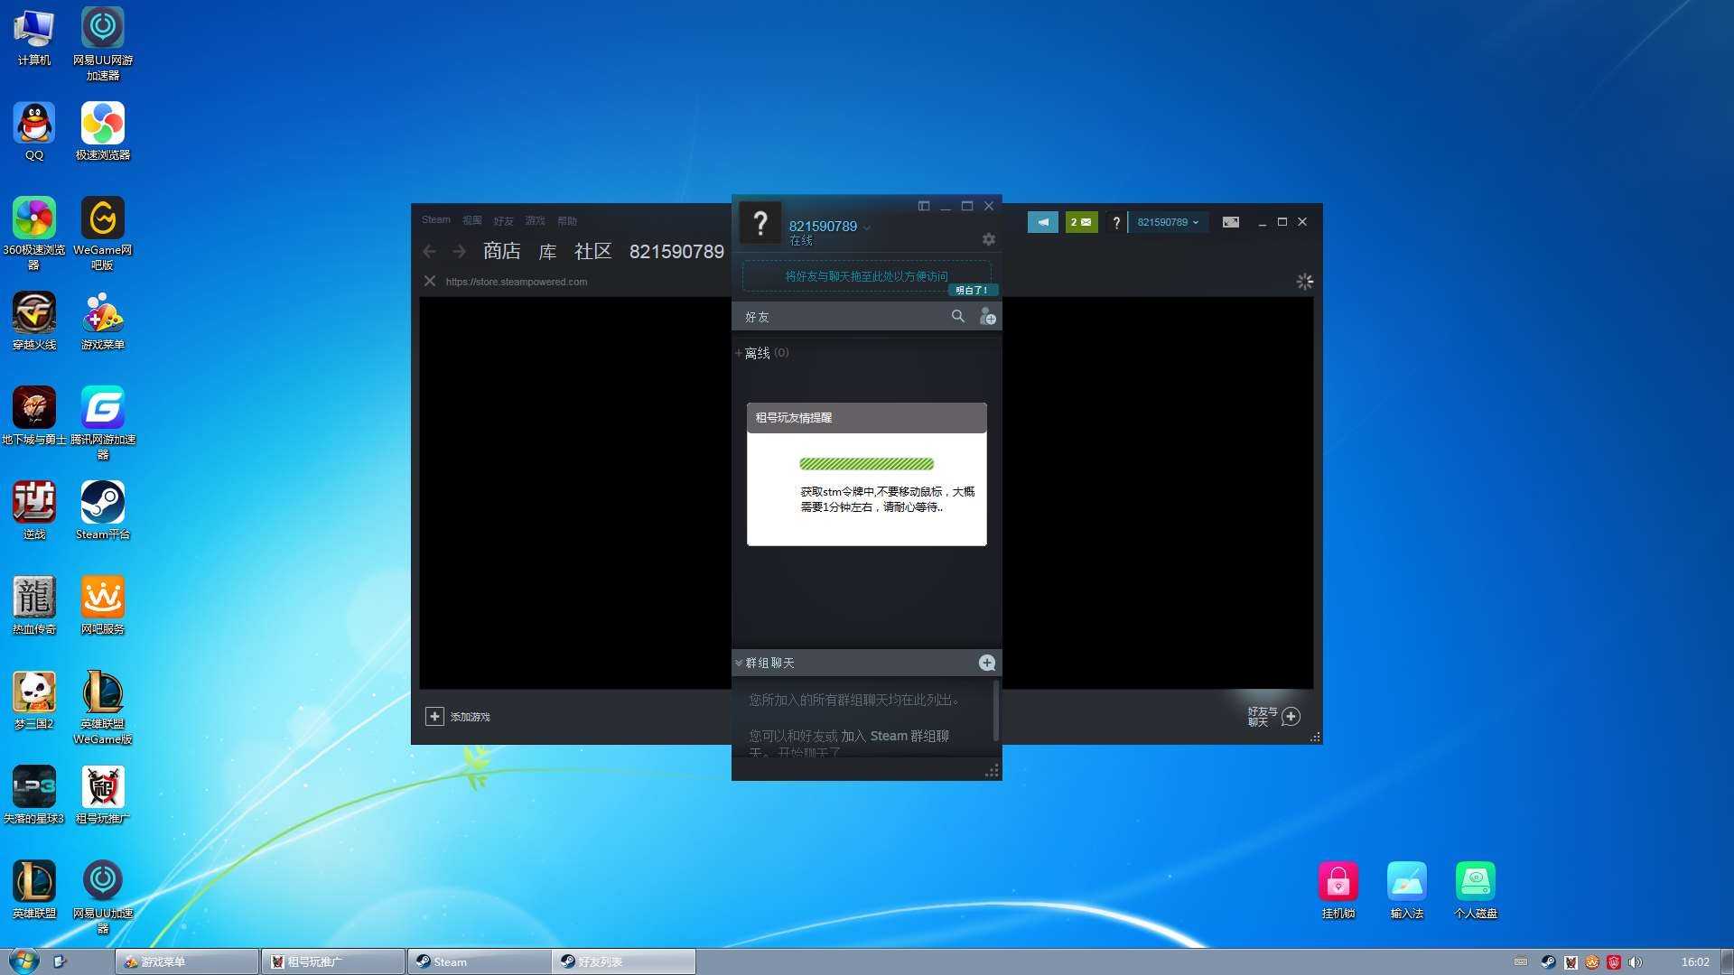Dismiss the tip with 明白了 button
Image resolution: width=1734 pixels, height=975 pixels.
tap(972, 290)
